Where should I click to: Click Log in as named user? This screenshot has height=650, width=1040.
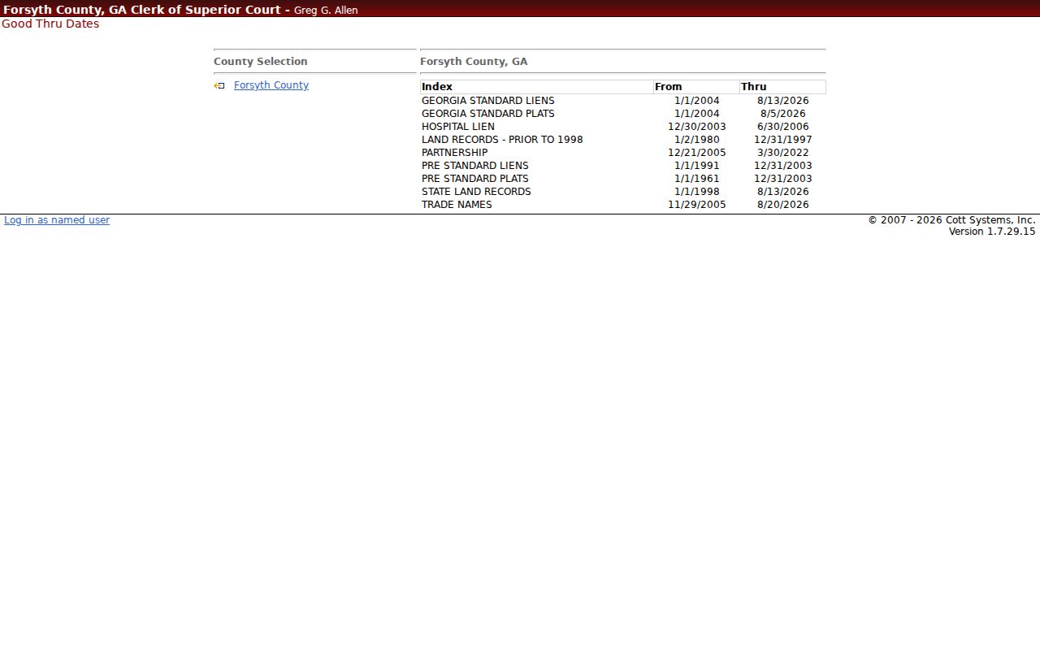point(57,220)
